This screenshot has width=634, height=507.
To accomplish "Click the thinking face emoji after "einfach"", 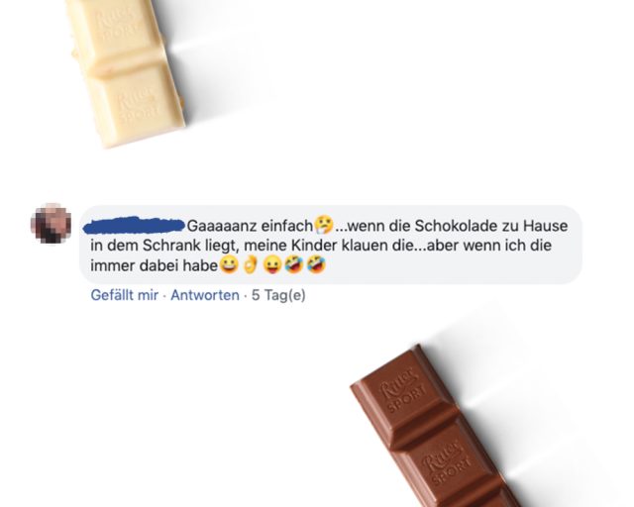I will pos(324,225).
